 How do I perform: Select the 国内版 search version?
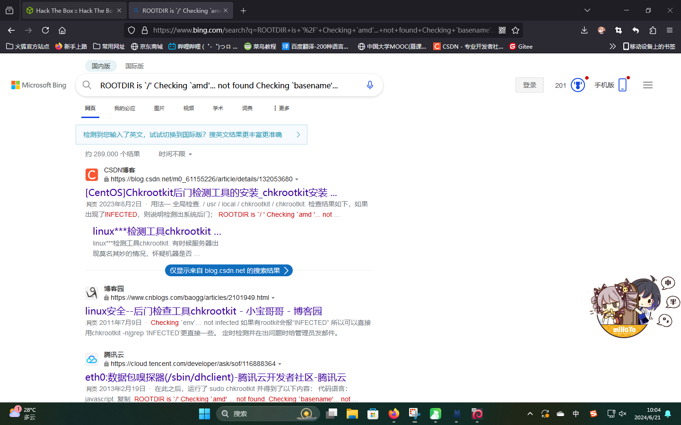coord(101,66)
